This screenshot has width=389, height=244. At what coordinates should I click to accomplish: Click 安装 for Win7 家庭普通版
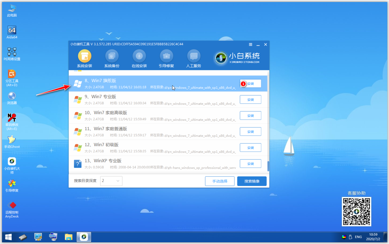coord(250,132)
